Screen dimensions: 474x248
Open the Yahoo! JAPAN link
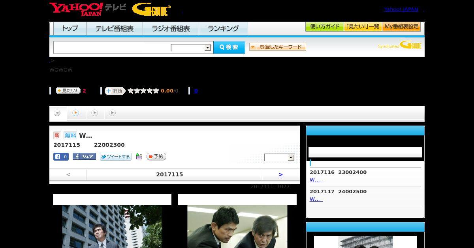pyautogui.click(x=401, y=9)
